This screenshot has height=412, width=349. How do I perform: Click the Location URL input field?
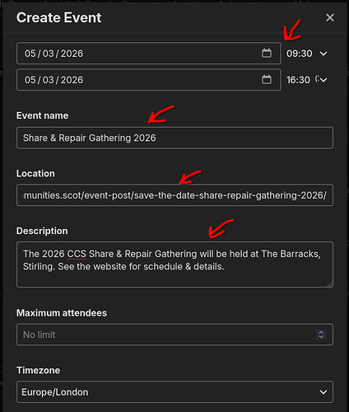174,195
